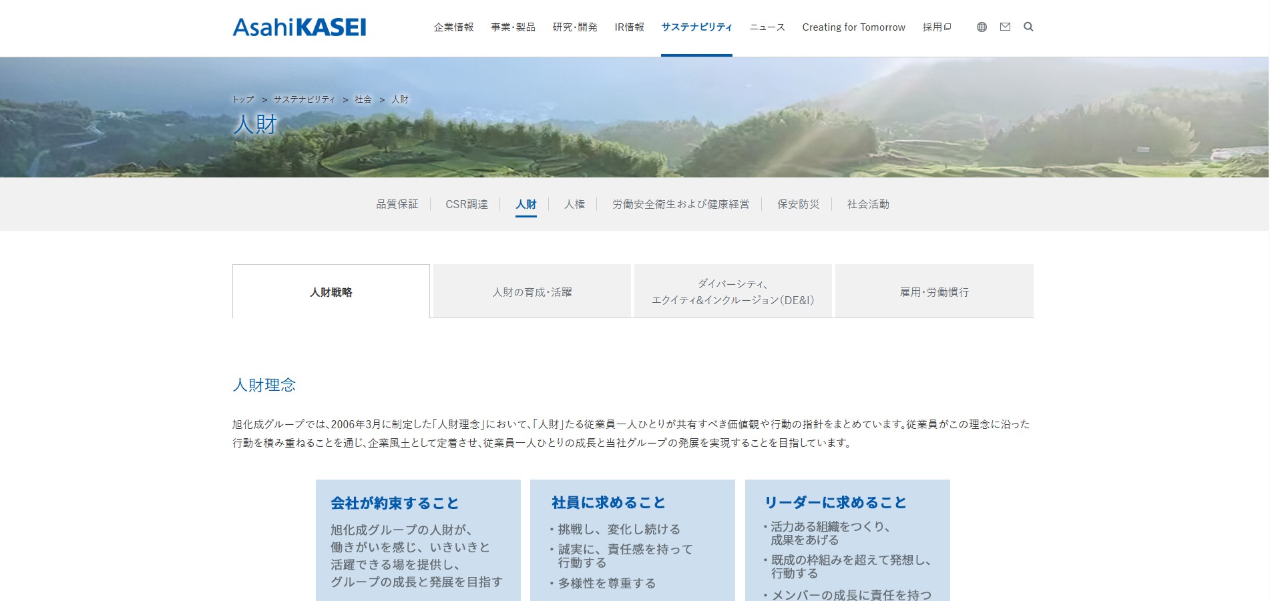Open the 事業・製品 menu
This screenshot has height=601, width=1270.
tap(513, 27)
